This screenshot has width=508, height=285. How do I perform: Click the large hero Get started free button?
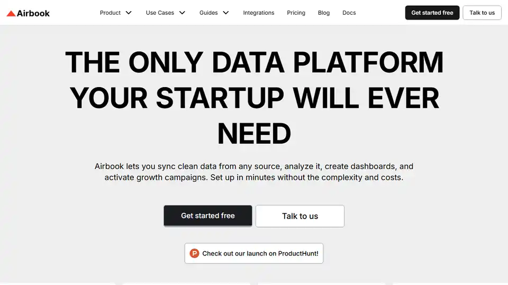point(208,216)
